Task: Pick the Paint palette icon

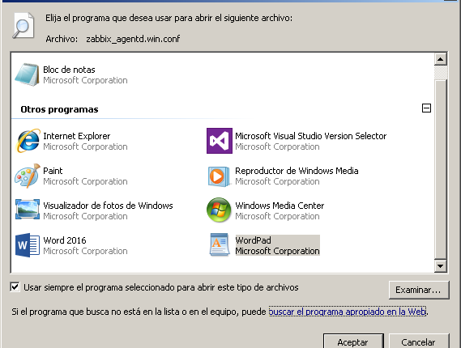Action: (28, 176)
